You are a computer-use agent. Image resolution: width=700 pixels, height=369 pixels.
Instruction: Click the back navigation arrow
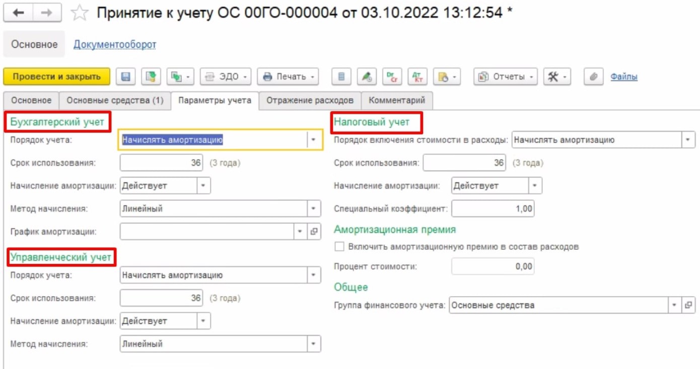click(x=19, y=13)
